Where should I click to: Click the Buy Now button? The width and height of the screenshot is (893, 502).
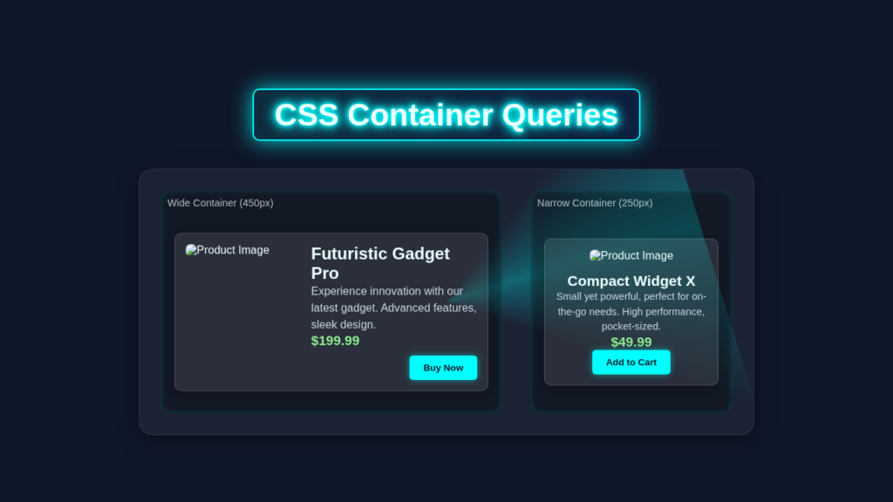[x=443, y=368]
